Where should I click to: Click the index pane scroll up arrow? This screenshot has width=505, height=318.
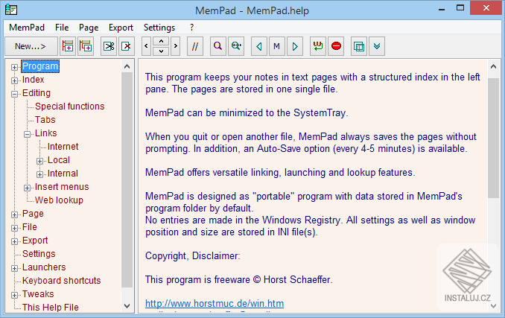[127, 66]
